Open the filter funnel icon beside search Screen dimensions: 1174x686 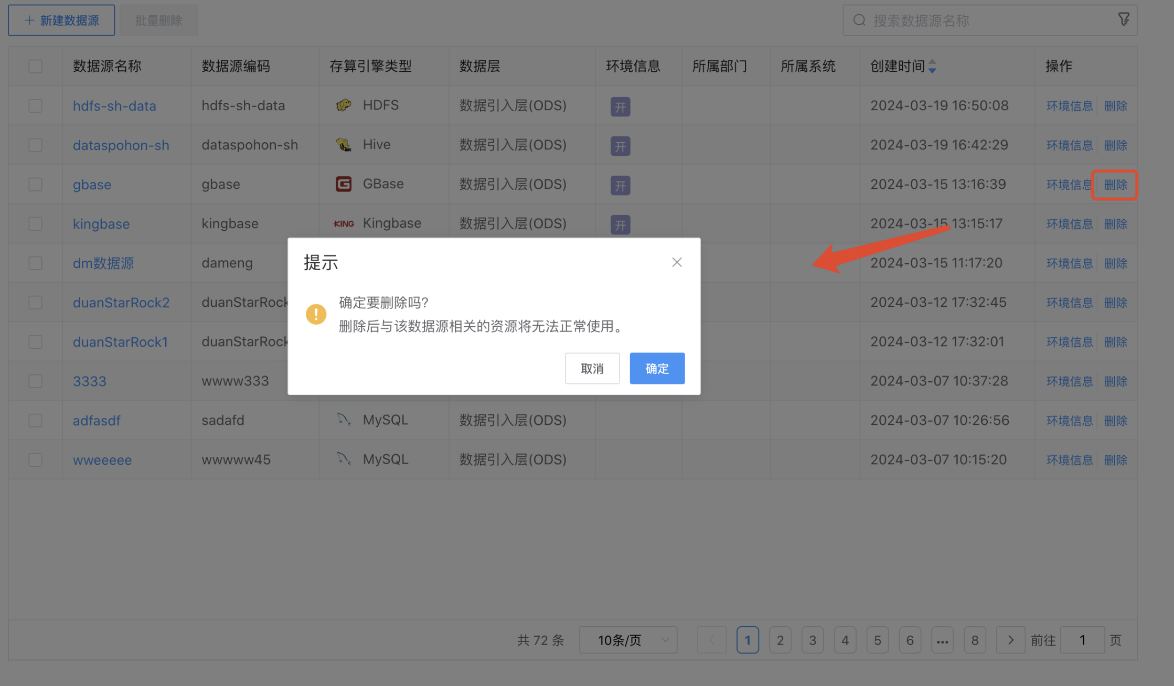click(1124, 19)
